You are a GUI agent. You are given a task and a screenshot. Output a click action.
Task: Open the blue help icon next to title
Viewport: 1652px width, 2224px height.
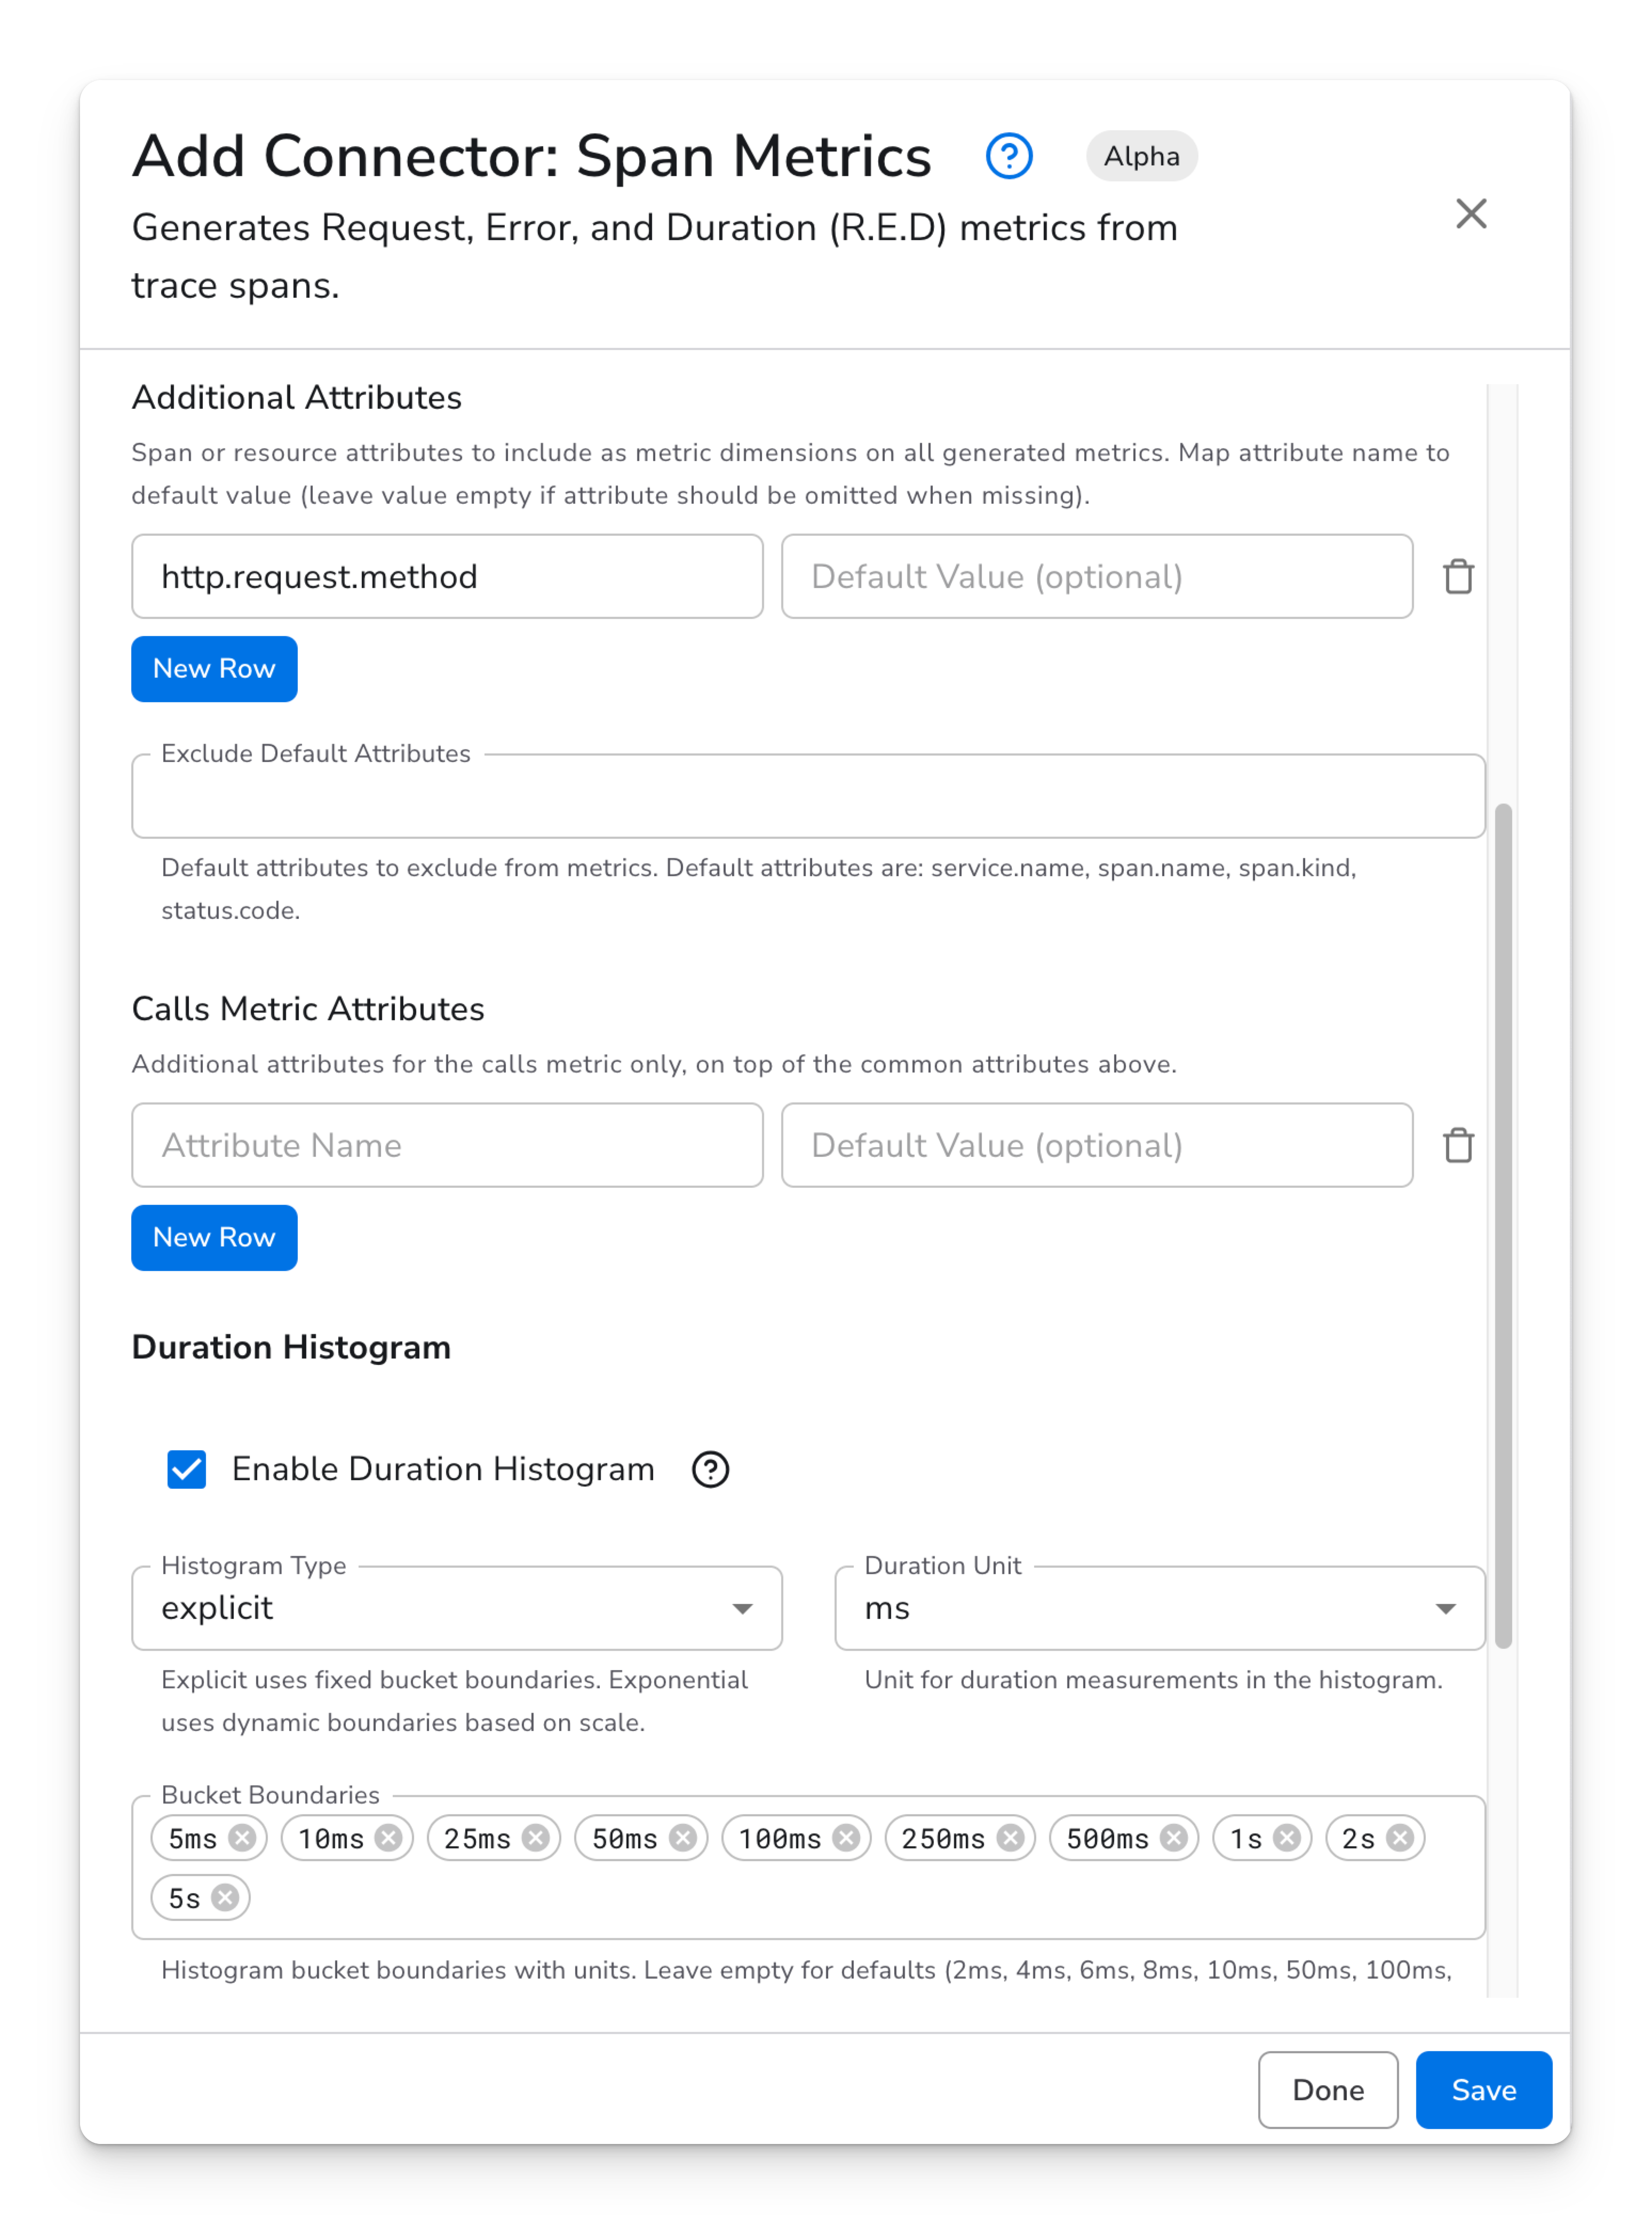(1008, 156)
